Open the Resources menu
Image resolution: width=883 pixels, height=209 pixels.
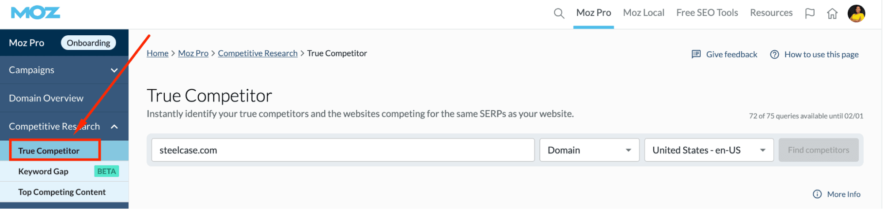771,13
